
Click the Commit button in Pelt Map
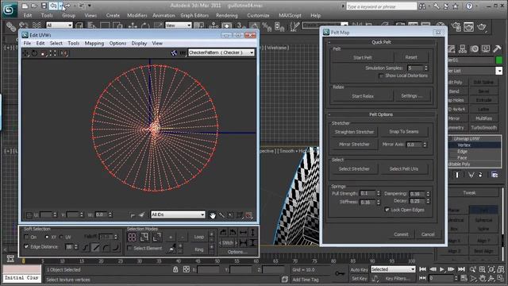[x=401, y=234]
